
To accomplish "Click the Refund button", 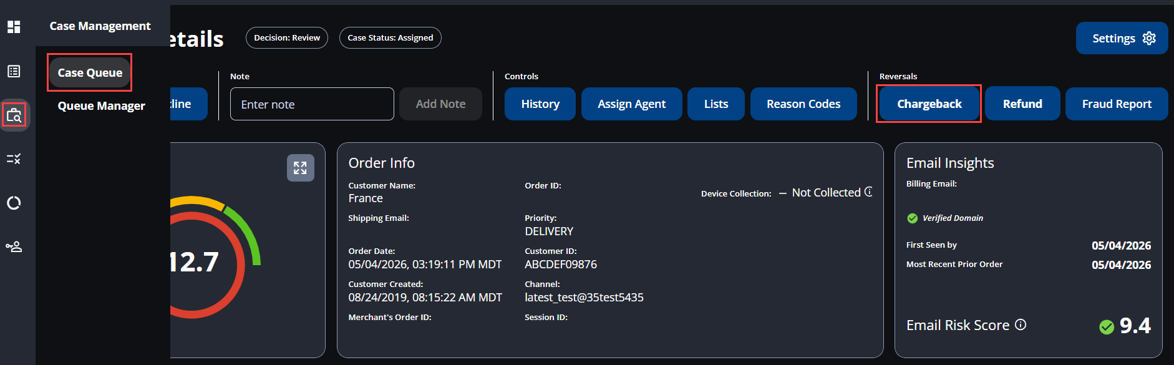I will pyautogui.click(x=1022, y=104).
